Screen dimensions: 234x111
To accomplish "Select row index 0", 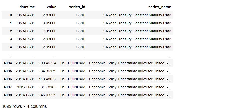I will [x=11, y=15].
